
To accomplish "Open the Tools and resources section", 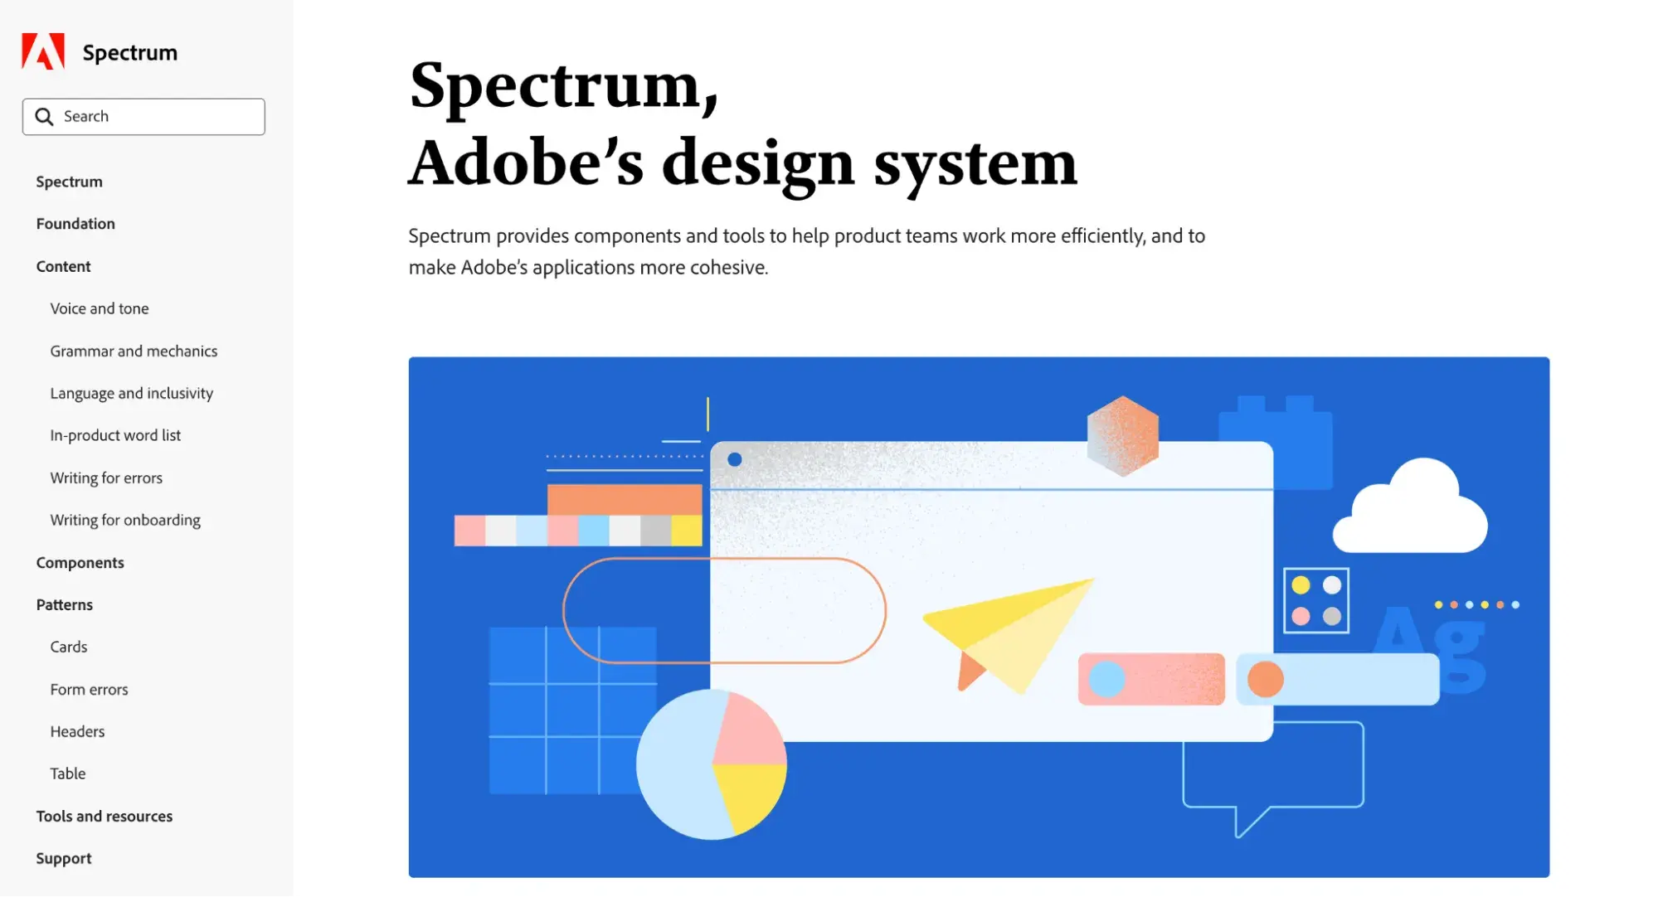I will point(104,815).
